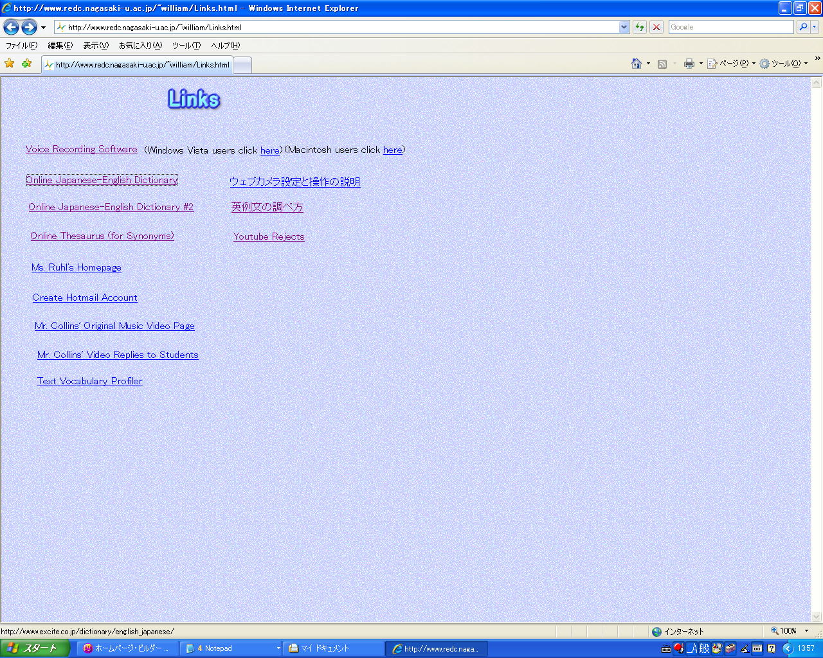Click the Refresh page icon
Image resolution: width=823 pixels, height=658 pixels.
[639, 27]
